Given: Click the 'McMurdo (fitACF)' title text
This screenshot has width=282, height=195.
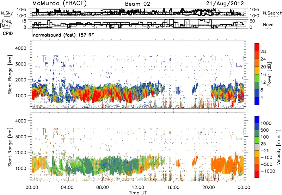Looking at the screenshot, I should (x=59, y=4).
